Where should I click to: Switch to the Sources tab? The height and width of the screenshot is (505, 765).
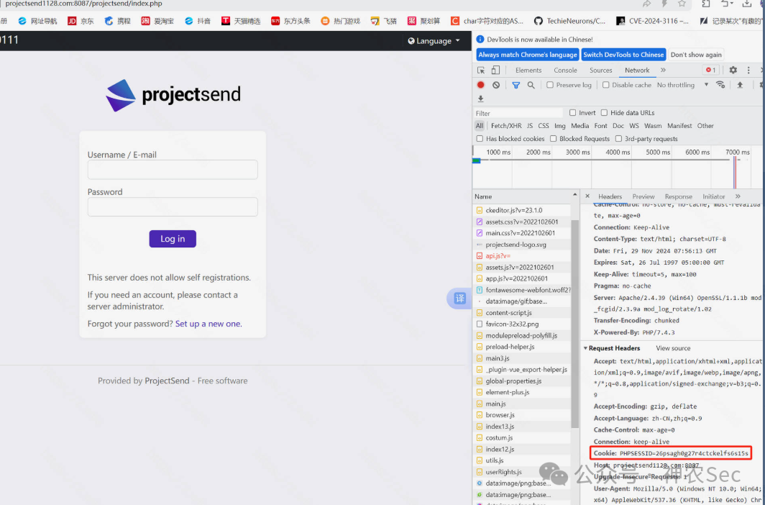point(600,70)
